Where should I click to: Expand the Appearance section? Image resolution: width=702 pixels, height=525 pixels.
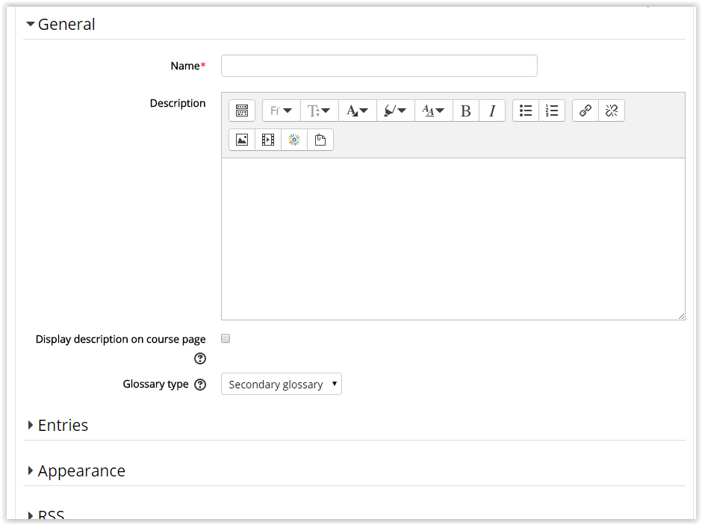click(x=77, y=470)
